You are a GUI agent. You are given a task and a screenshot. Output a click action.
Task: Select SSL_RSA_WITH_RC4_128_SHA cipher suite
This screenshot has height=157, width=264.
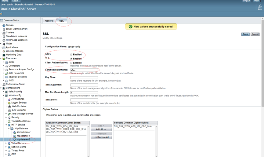pos(62,126)
